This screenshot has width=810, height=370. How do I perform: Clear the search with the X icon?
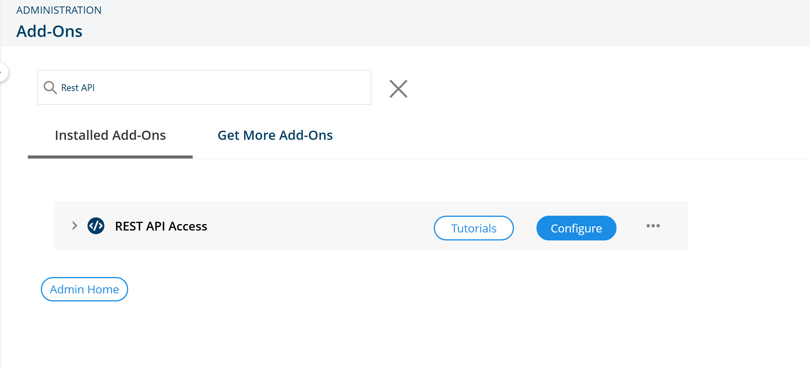click(x=398, y=89)
